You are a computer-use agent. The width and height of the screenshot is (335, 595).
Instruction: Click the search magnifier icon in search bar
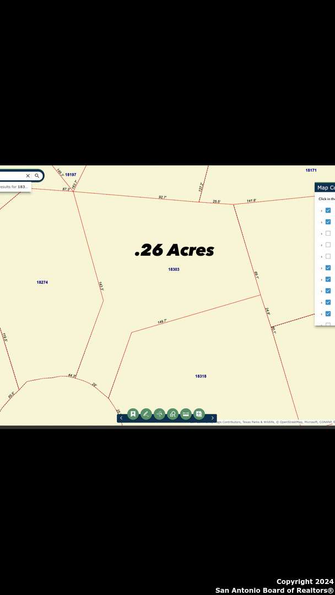click(37, 176)
